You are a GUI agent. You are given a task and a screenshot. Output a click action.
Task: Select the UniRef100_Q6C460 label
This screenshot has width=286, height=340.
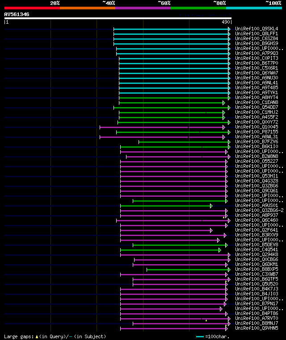pyautogui.click(x=257, y=220)
